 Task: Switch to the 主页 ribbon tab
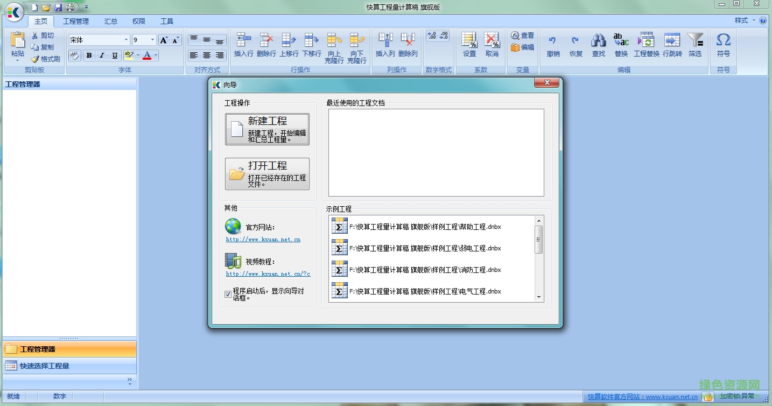(x=41, y=22)
